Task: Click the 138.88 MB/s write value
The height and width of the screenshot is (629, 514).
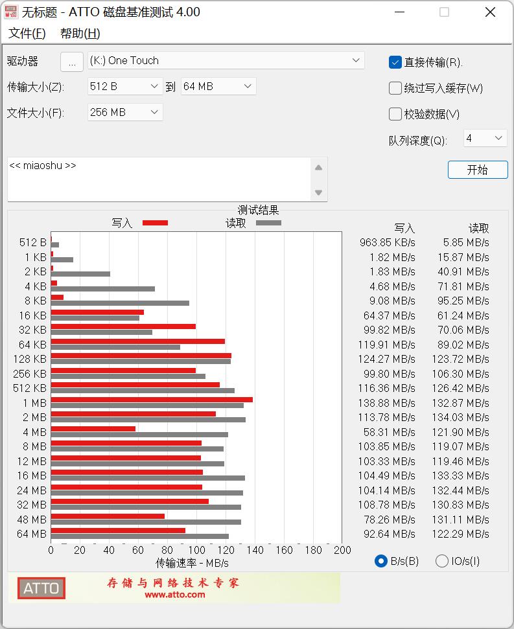Action: click(386, 403)
